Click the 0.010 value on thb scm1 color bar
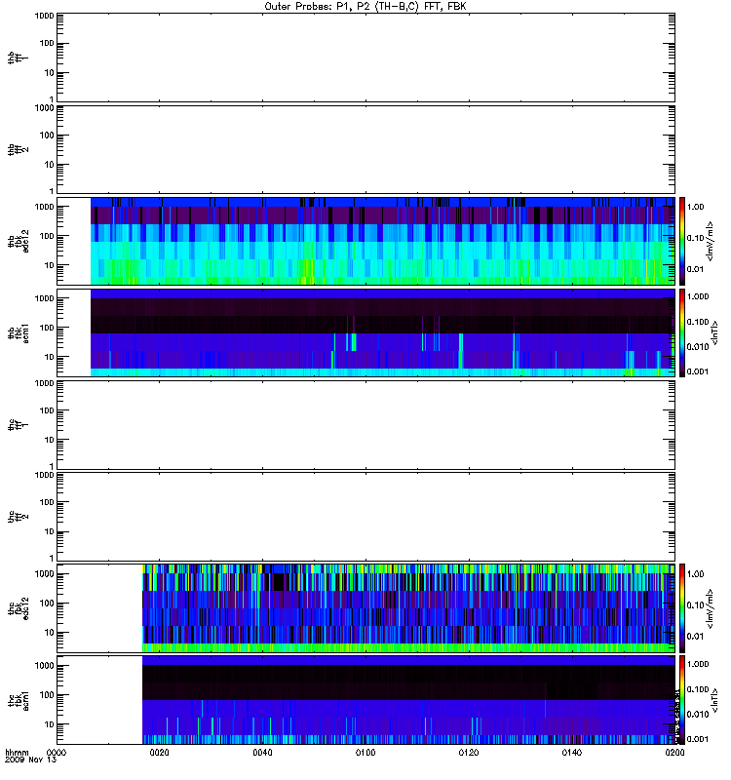 (x=698, y=347)
